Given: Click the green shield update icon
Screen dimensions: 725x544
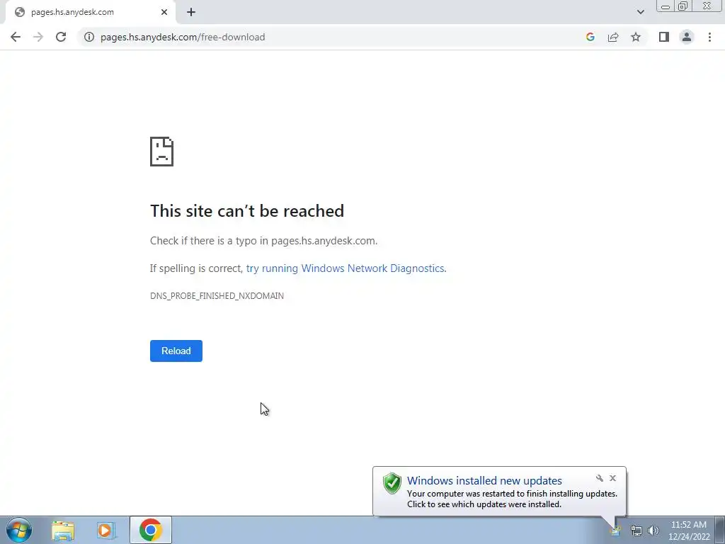Looking at the screenshot, I should coord(392,483).
